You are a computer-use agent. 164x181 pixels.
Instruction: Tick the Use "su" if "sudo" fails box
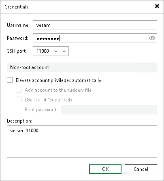pyautogui.click(x=19, y=99)
